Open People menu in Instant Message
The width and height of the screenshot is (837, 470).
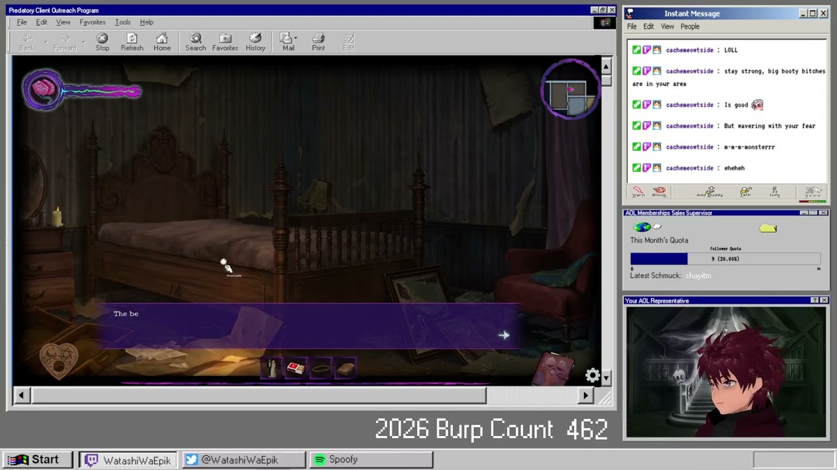click(x=690, y=27)
